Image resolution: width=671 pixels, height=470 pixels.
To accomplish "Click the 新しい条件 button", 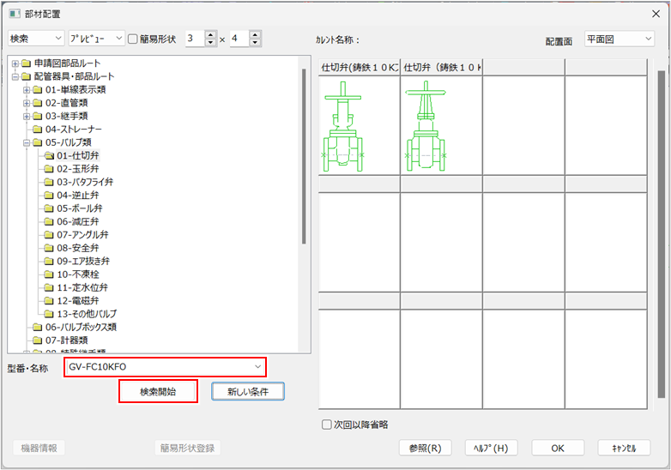I will 243,391.
